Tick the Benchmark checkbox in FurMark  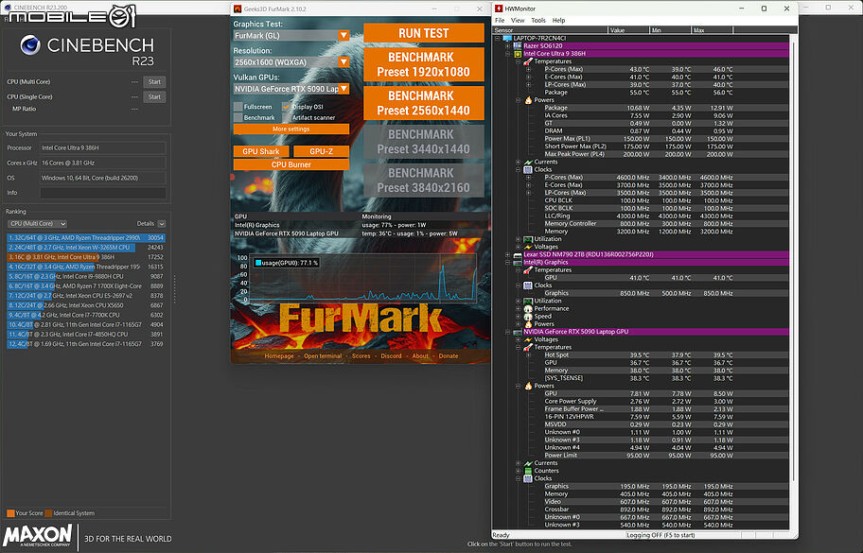[238, 117]
